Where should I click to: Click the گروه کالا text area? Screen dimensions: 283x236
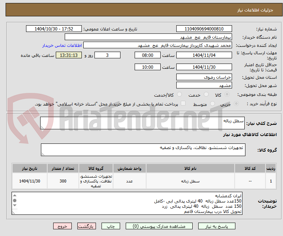coord(143,150)
